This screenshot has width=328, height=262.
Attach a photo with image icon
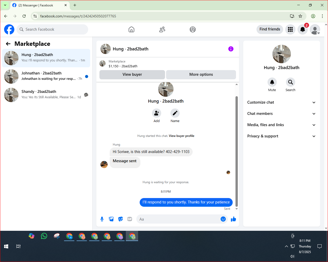click(x=111, y=219)
